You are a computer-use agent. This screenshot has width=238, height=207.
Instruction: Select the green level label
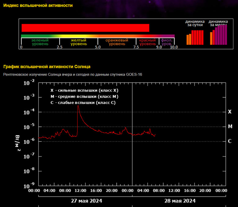coord(40,42)
